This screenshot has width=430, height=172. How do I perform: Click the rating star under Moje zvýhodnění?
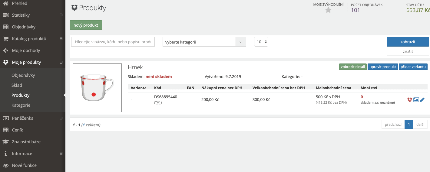pyautogui.click(x=328, y=10)
